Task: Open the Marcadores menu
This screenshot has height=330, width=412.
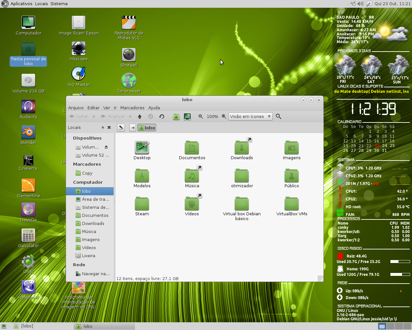Action: (x=132, y=108)
